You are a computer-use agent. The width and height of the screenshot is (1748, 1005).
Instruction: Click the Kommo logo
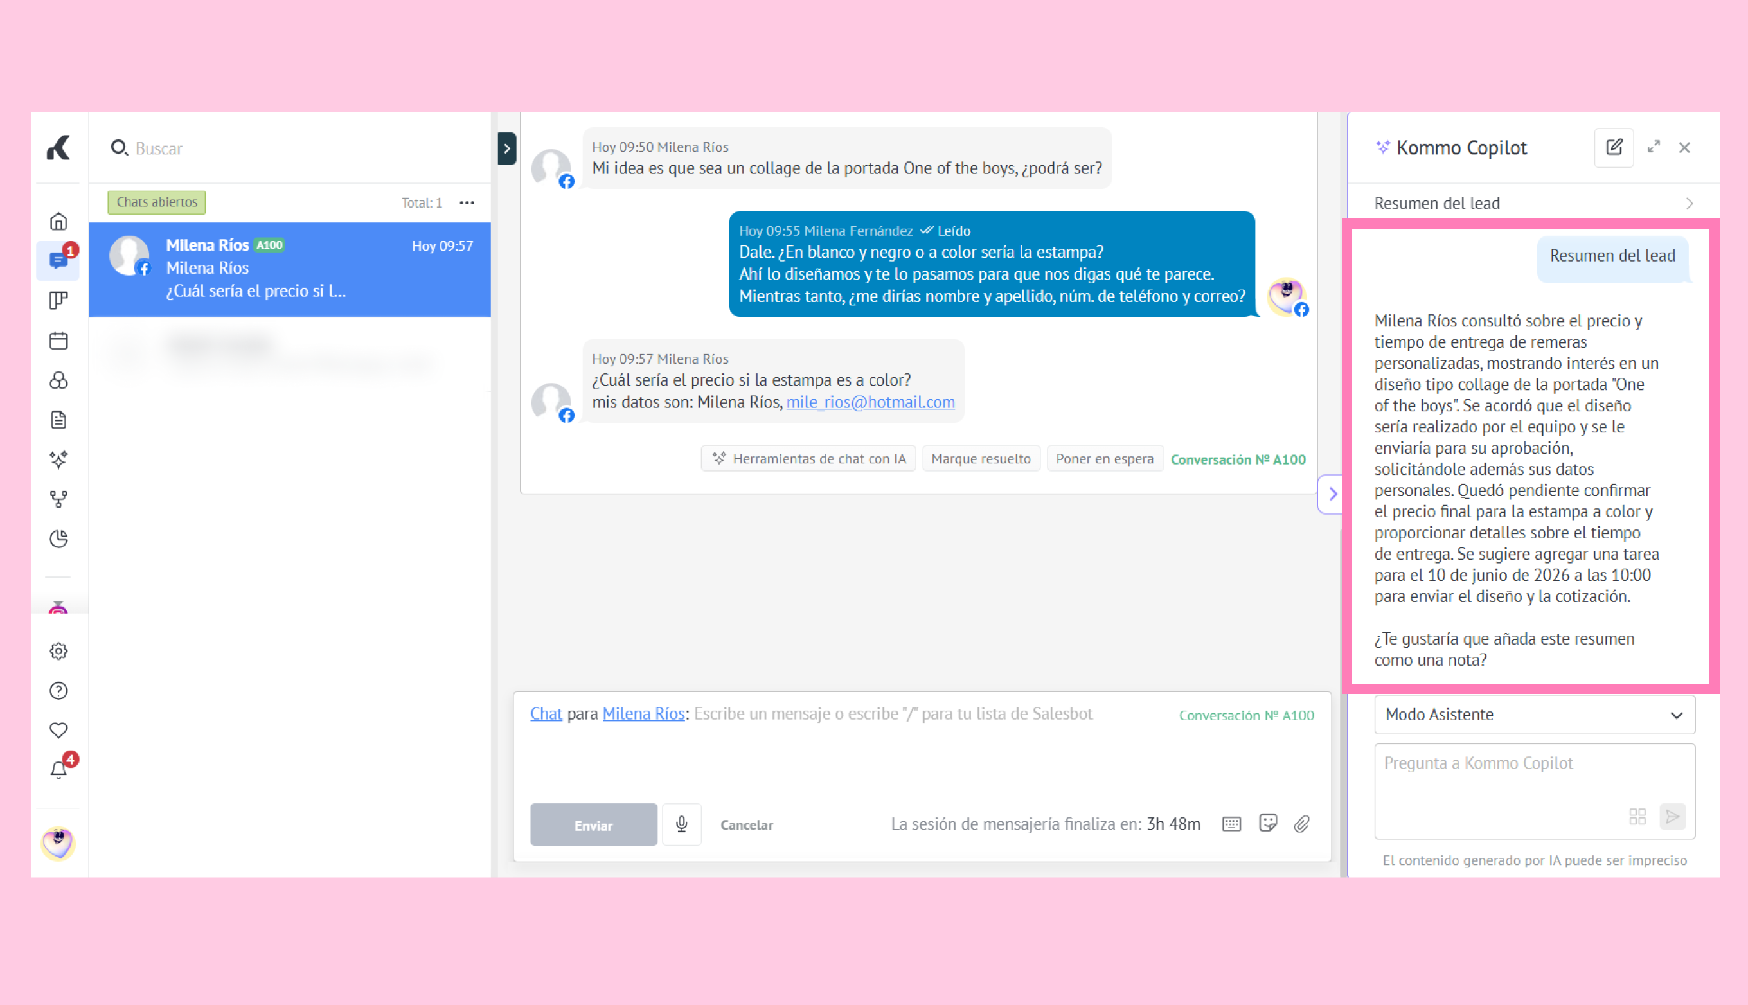[58, 148]
